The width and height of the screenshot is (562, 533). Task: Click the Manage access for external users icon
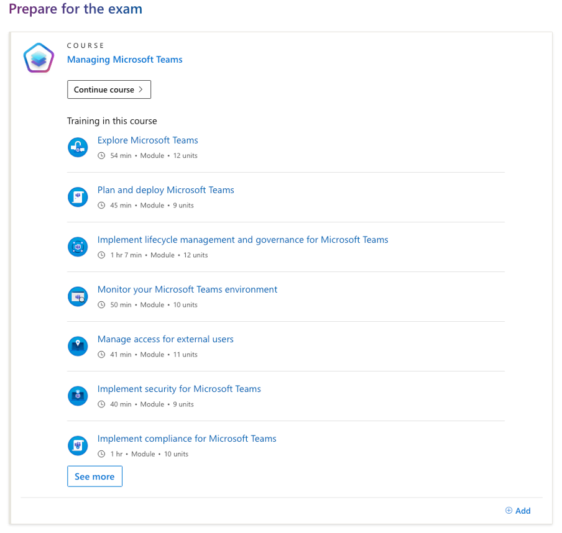(x=78, y=347)
